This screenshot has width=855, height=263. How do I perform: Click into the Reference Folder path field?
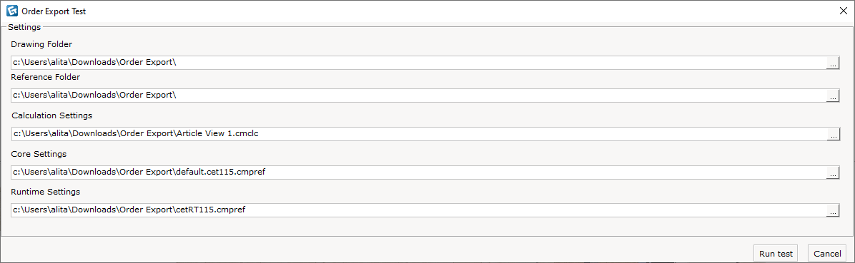pyautogui.click(x=419, y=95)
